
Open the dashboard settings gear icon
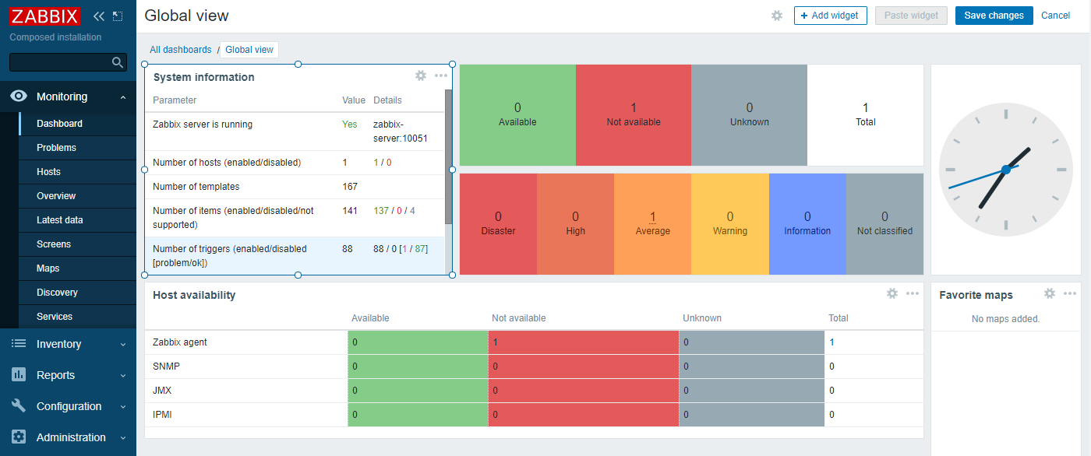(776, 16)
